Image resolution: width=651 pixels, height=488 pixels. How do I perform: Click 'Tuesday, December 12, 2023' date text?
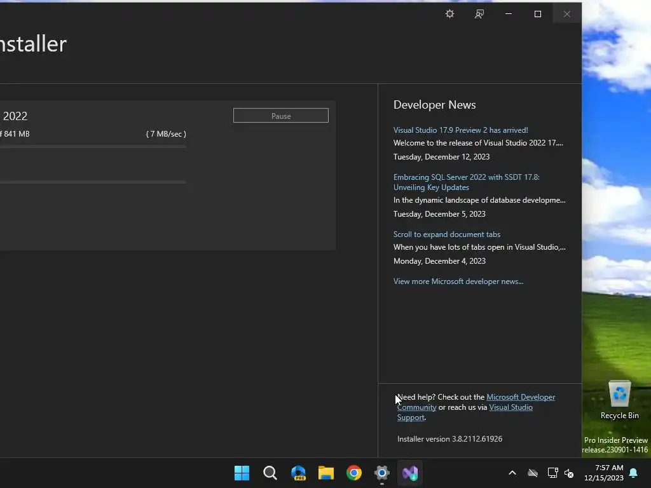click(x=441, y=157)
